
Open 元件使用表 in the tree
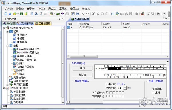(19, 77)
